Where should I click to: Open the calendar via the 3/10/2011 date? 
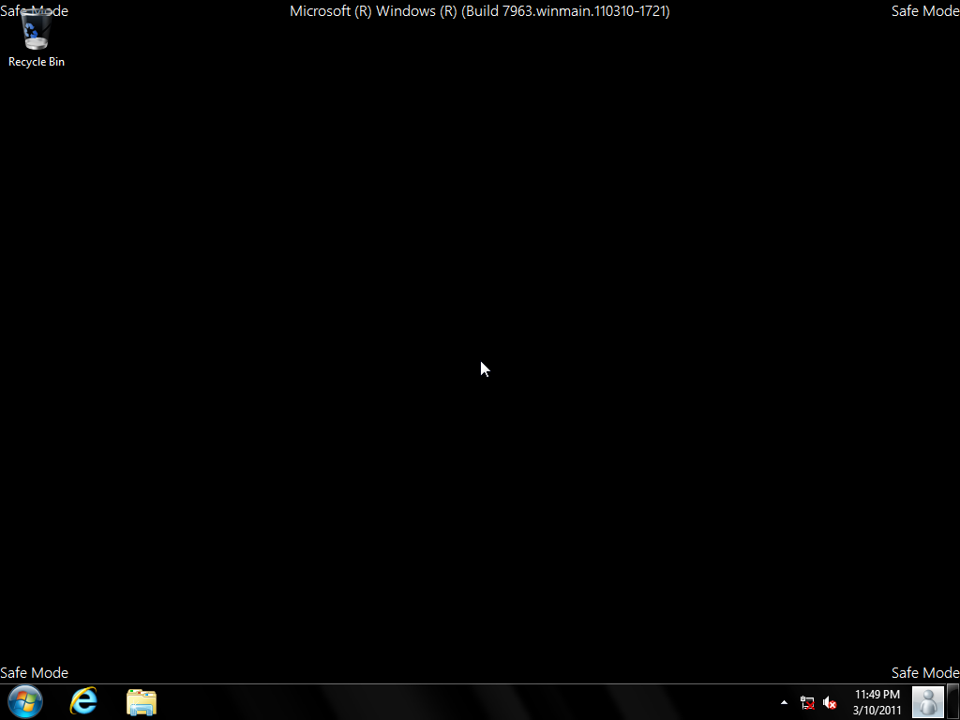tap(877, 710)
